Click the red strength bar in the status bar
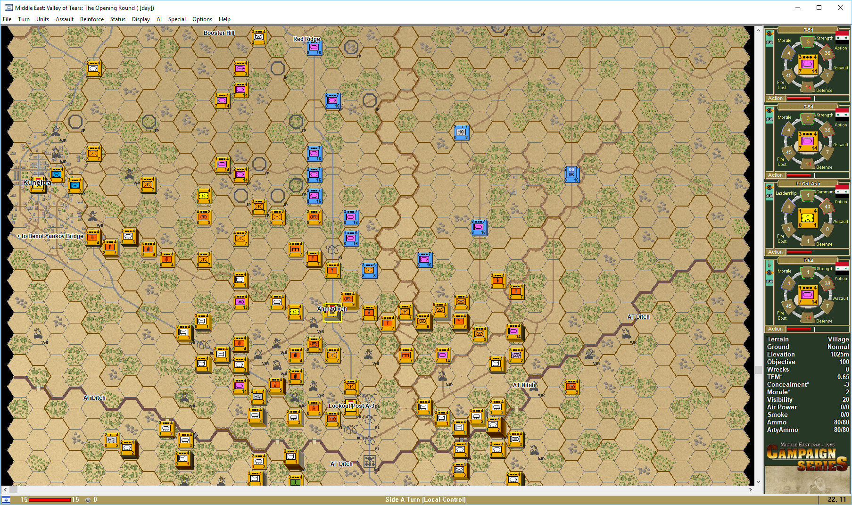 [50, 500]
